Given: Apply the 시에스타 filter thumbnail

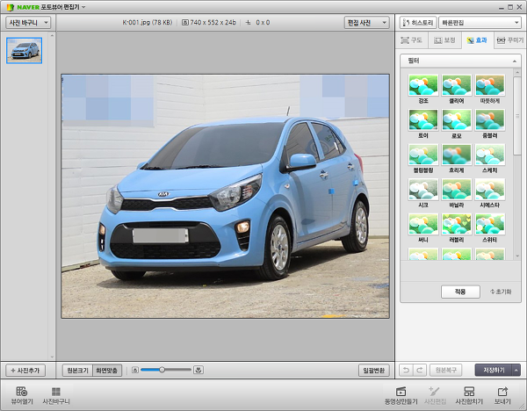Looking at the screenshot, I should tap(490, 189).
